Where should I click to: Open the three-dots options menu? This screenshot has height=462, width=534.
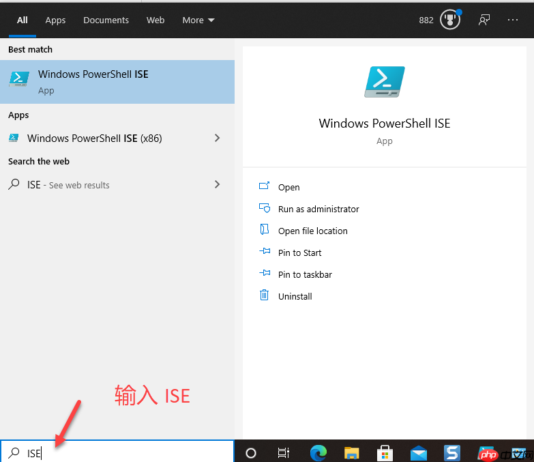point(513,20)
